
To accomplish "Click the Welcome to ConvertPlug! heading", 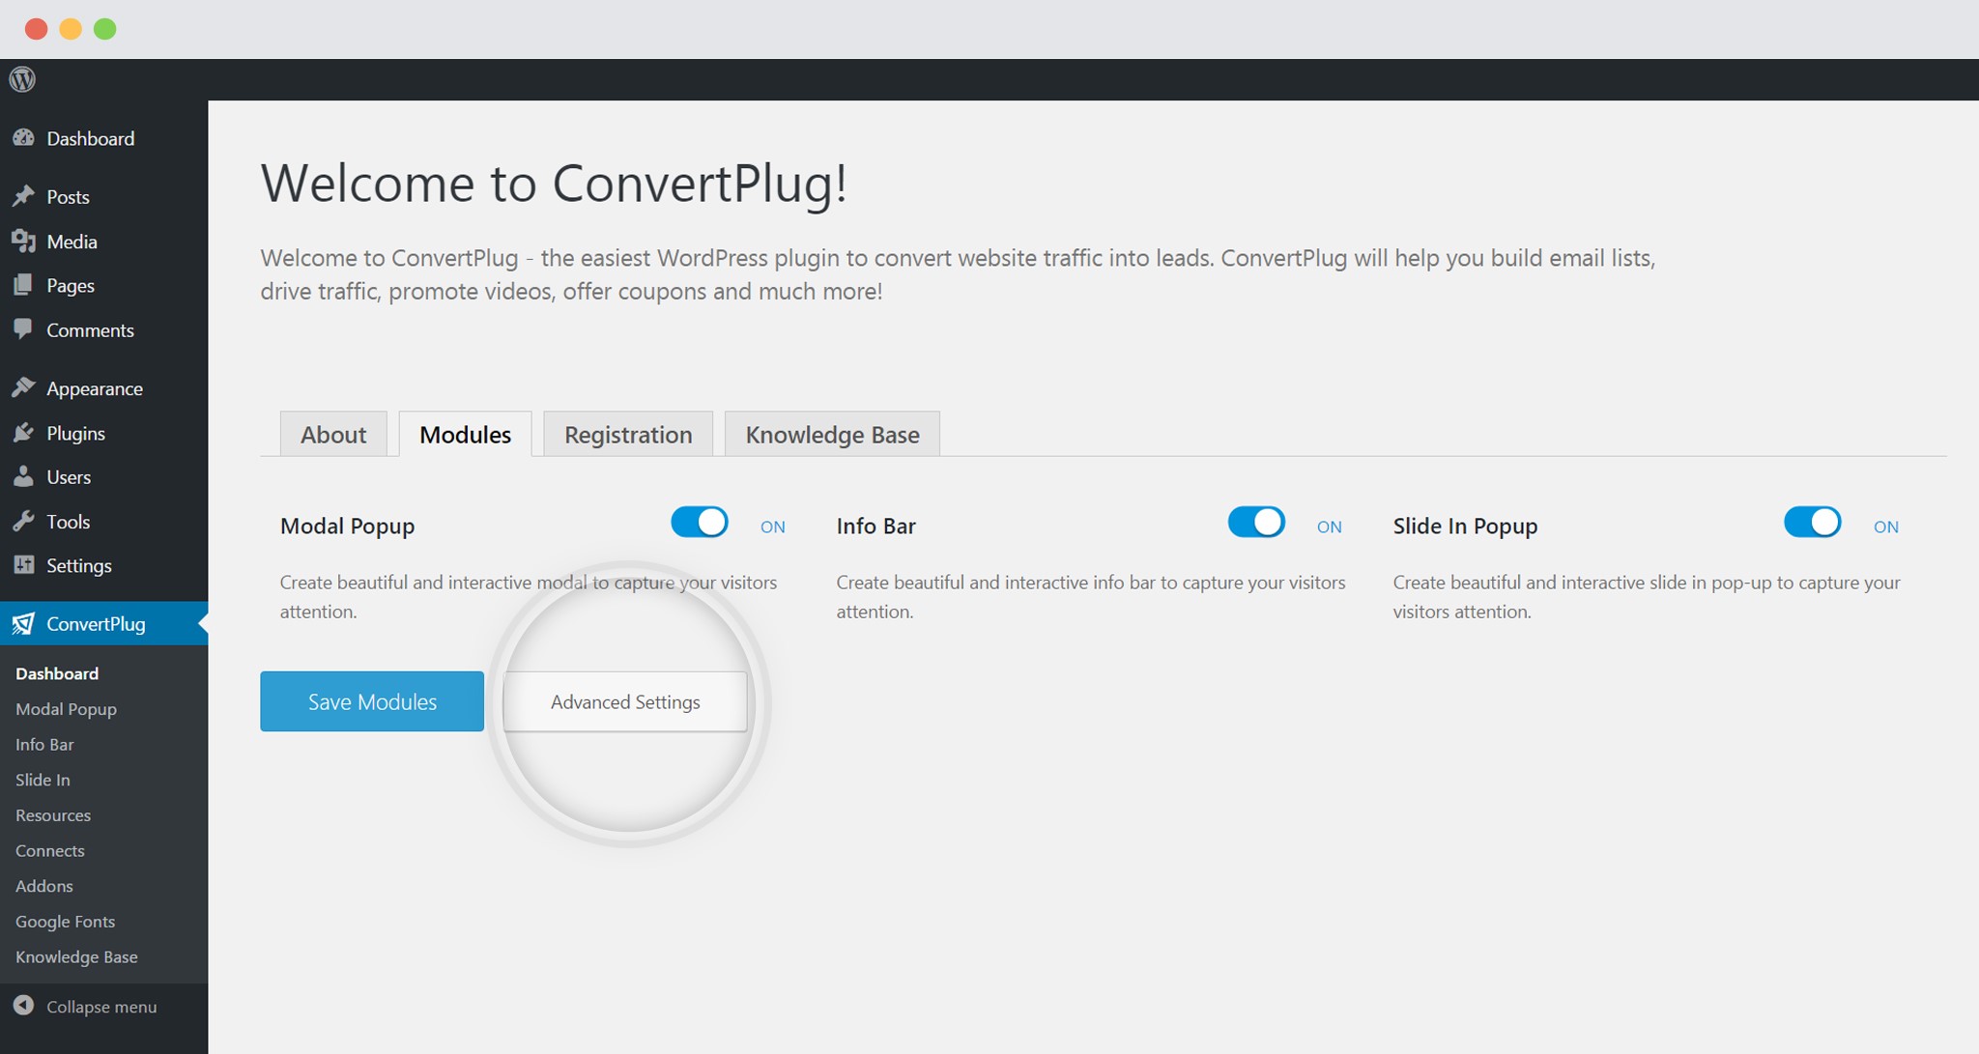I will (554, 183).
